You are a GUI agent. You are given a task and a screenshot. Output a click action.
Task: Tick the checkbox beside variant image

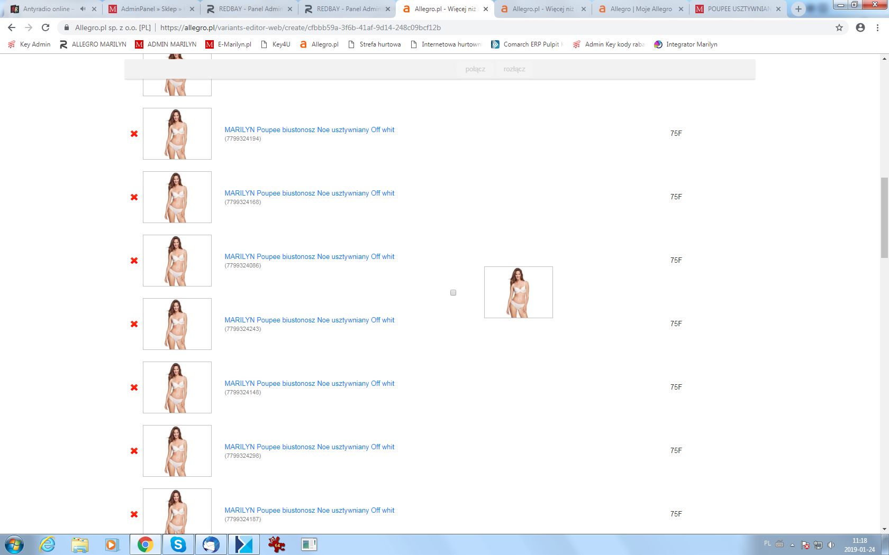click(453, 292)
